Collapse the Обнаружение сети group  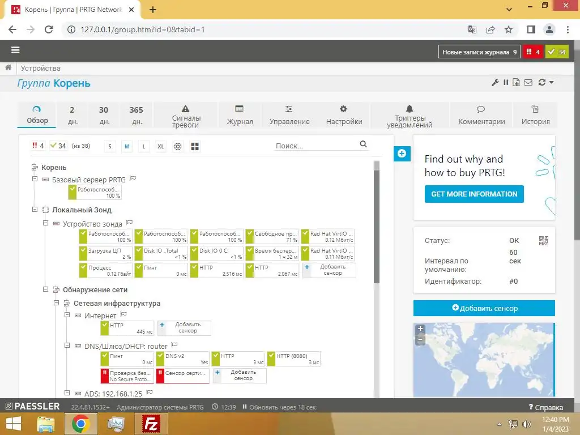click(45, 289)
